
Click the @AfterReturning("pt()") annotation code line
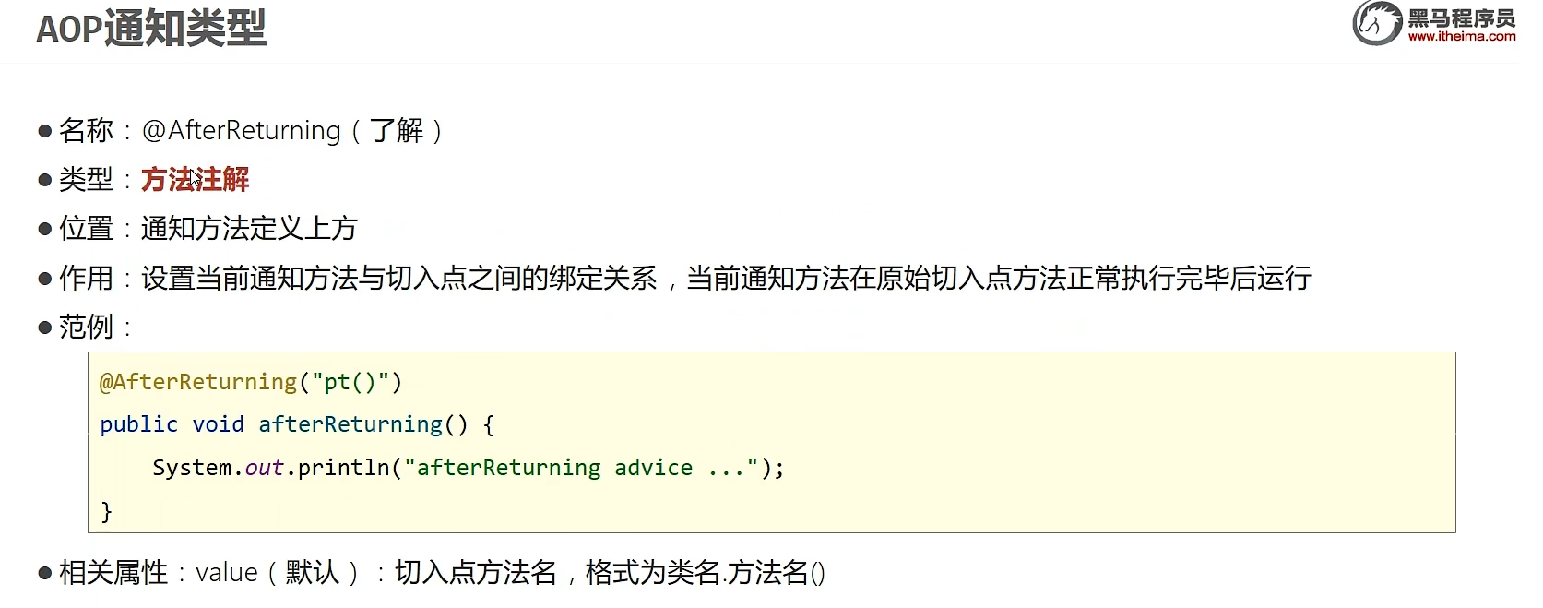(251, 382)
